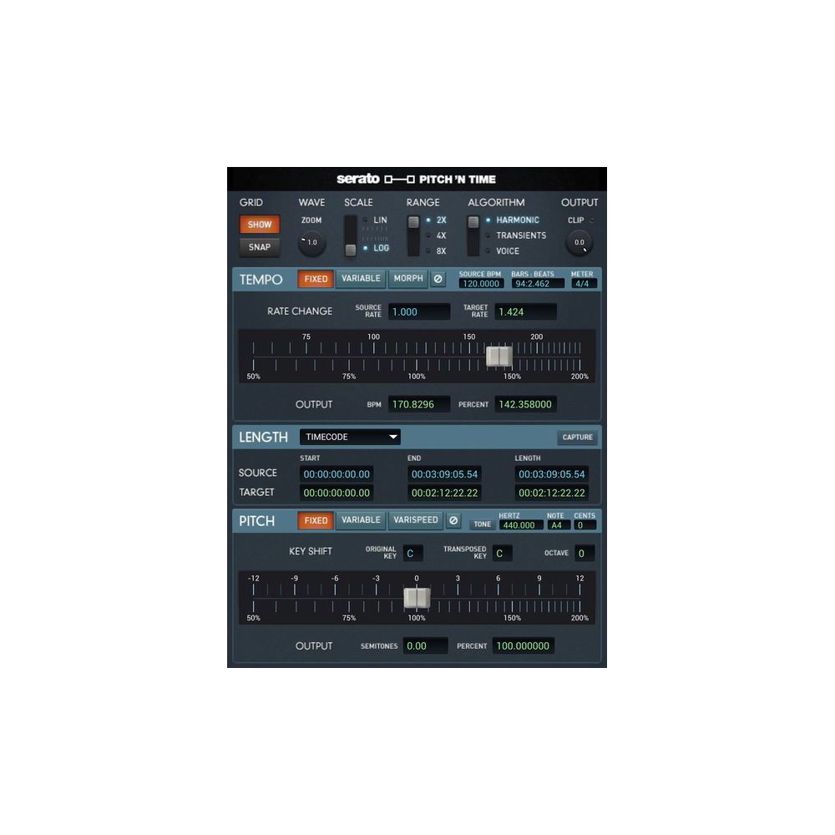This screenshot has height=835, width=835.
Task: Enable grid SNAP
Action: click(259, 247)
